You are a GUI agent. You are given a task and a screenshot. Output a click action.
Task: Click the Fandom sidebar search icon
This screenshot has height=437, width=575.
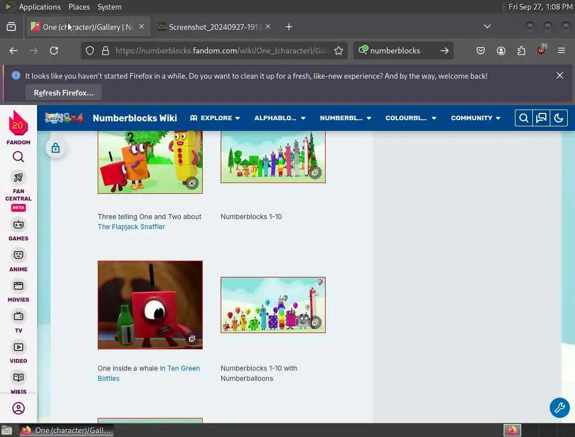pyautogui.click(x=19, y=157)
